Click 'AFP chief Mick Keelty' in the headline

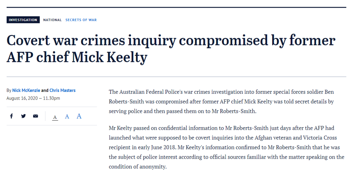click(x=77, y=57)
